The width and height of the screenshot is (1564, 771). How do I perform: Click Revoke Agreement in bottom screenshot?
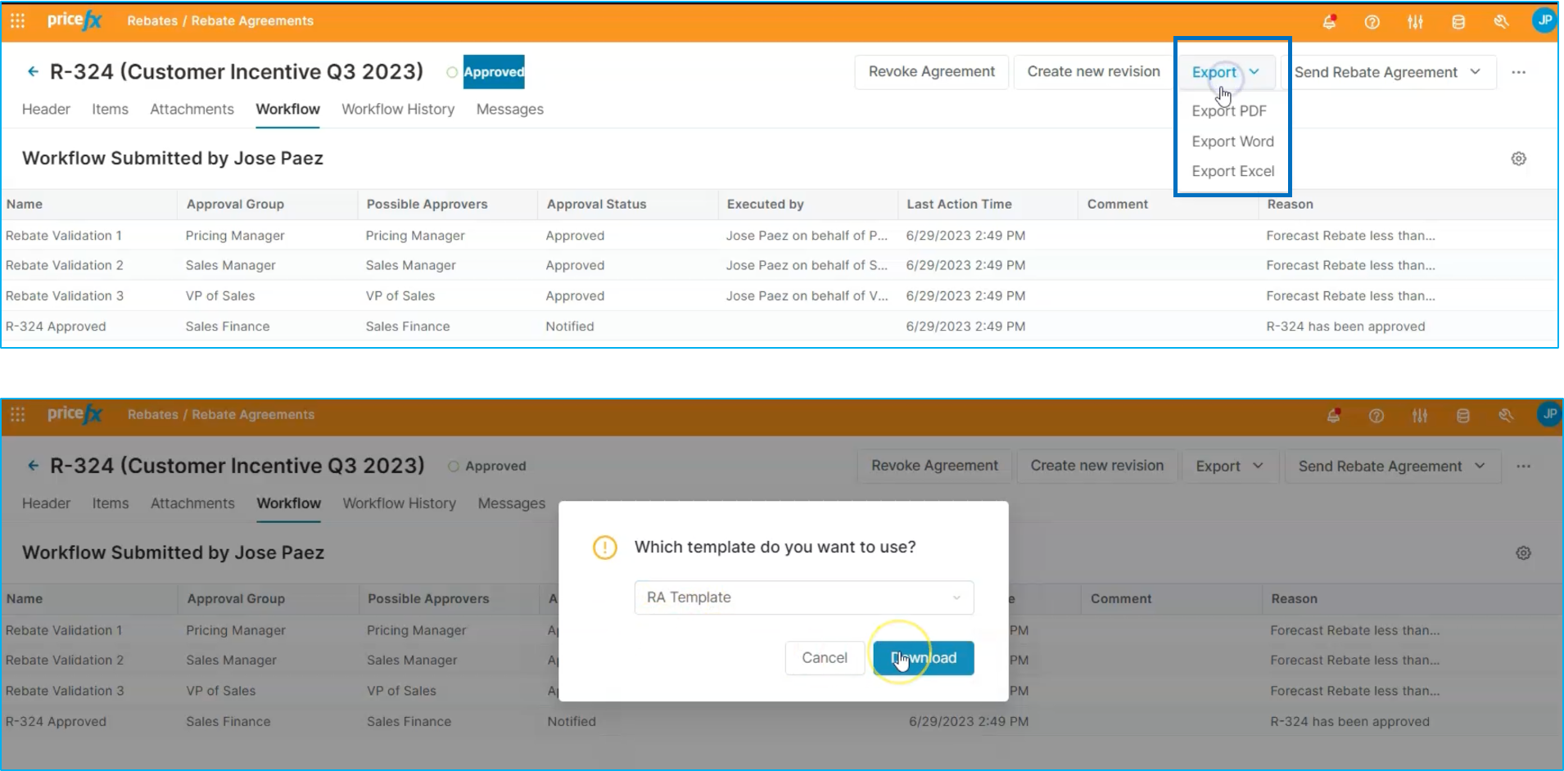click(x=934, y=466)
